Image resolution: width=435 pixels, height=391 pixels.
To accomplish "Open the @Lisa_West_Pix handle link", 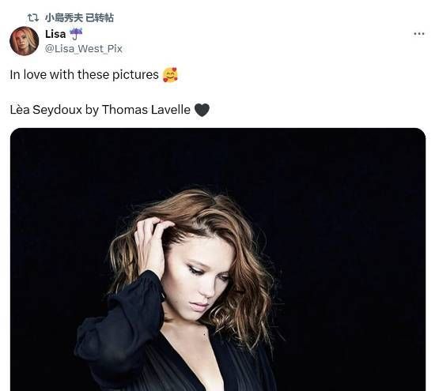I will click(84, 49).
